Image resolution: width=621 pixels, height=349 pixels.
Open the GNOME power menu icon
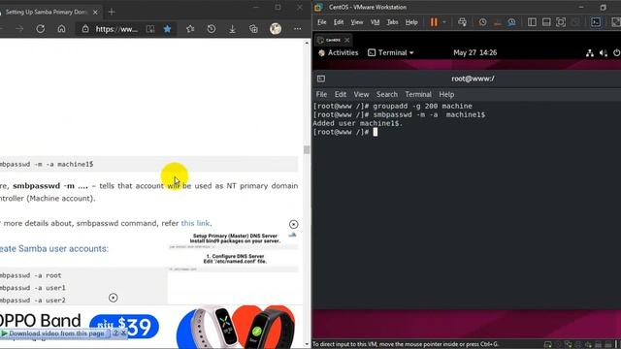point(616,53)
